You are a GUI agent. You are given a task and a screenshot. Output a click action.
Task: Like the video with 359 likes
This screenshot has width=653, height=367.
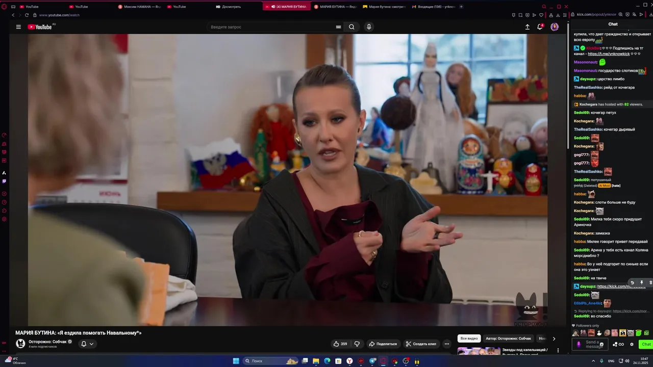[x=340, y=344]
